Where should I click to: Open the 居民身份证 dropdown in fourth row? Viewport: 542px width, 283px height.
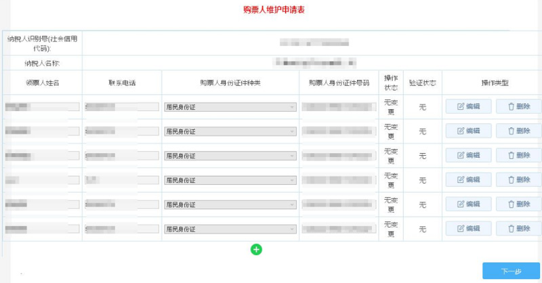(230, 180)
